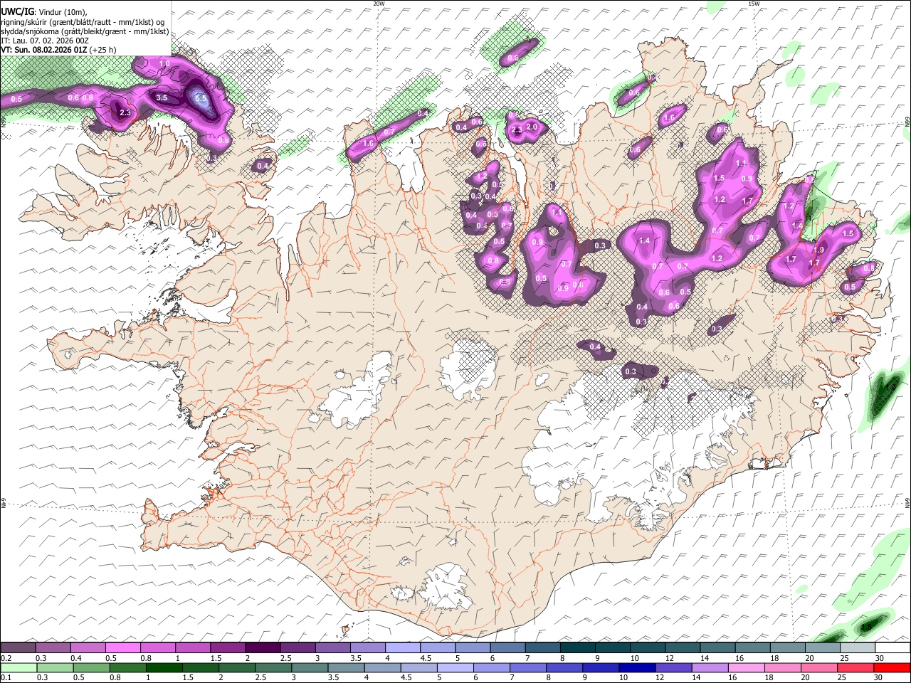
Task: Click the 0.1 label under lower legend
Action: (x=6, y=677)
